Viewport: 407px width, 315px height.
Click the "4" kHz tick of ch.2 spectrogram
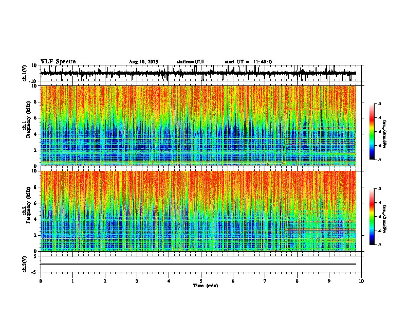36,219
